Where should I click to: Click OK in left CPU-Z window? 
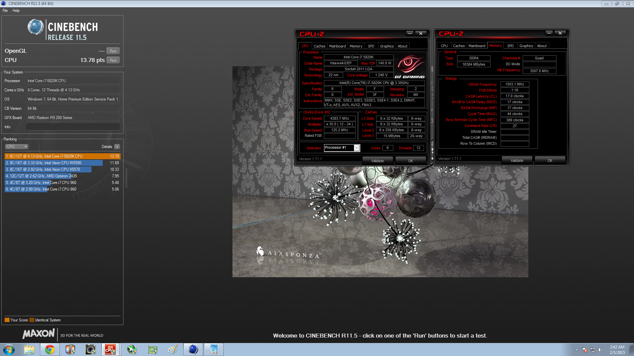[x=410, y=161]
